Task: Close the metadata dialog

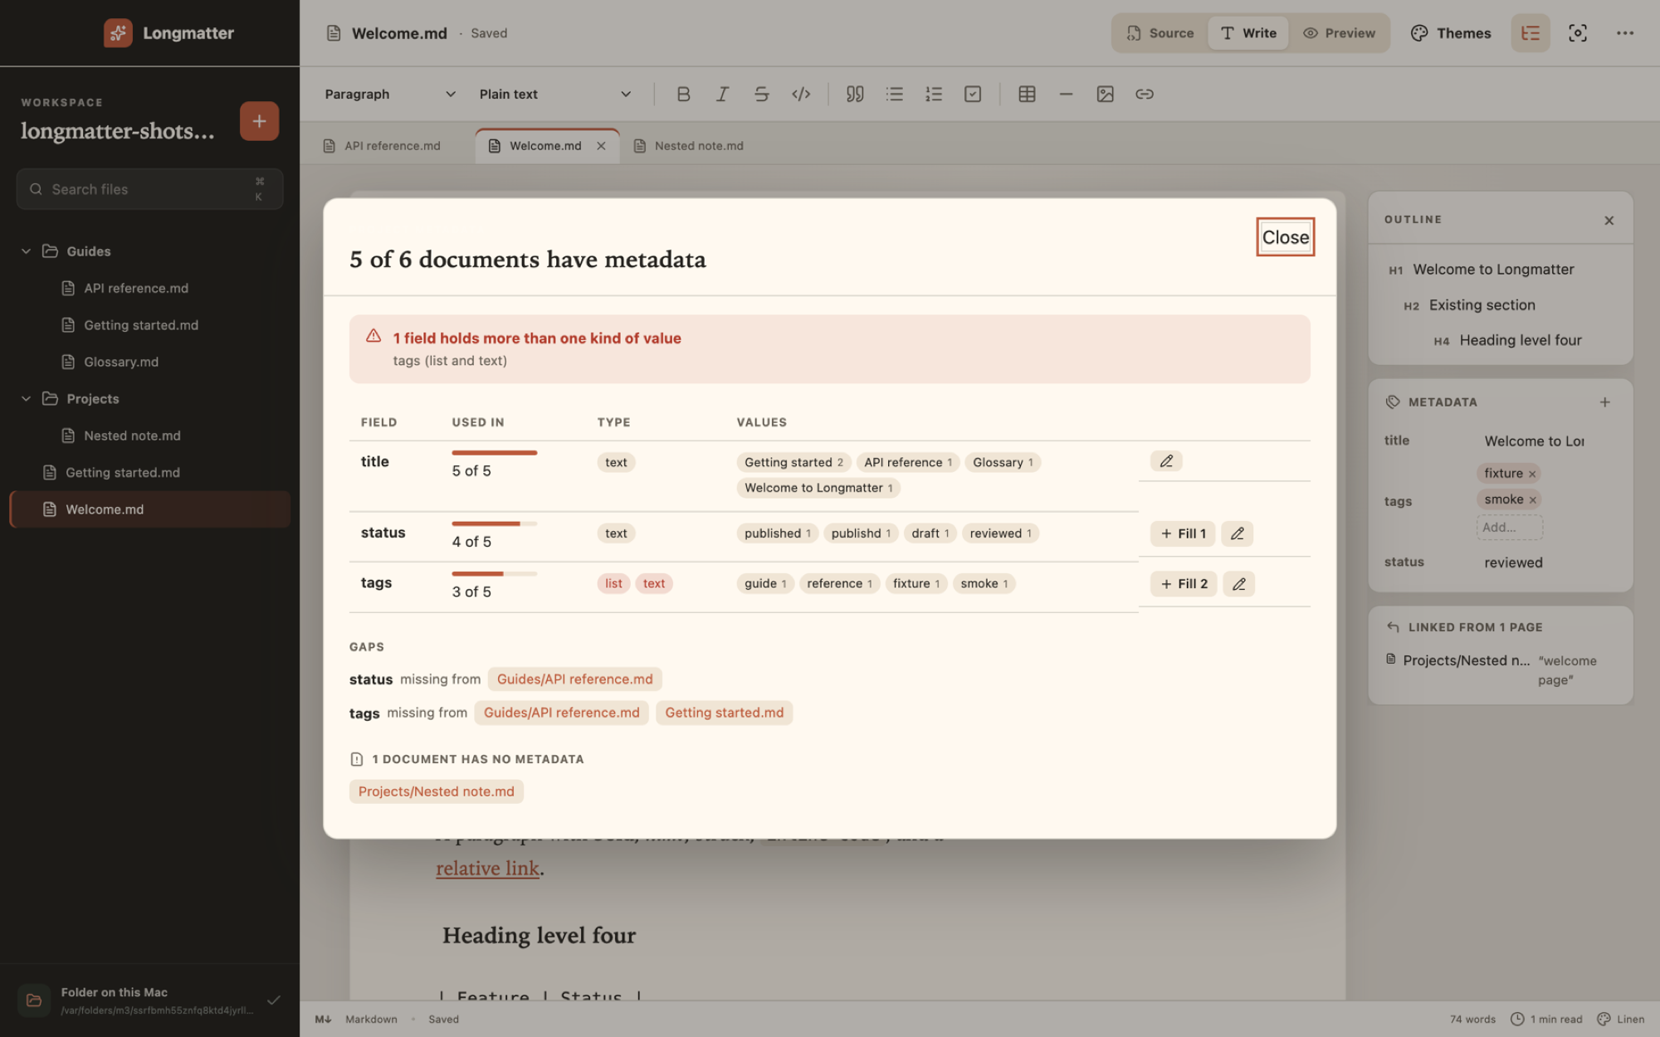Action: [1285, 237]
